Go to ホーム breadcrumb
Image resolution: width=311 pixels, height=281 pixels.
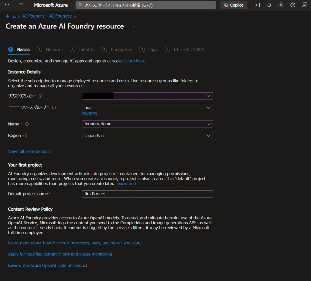(11, 16)
